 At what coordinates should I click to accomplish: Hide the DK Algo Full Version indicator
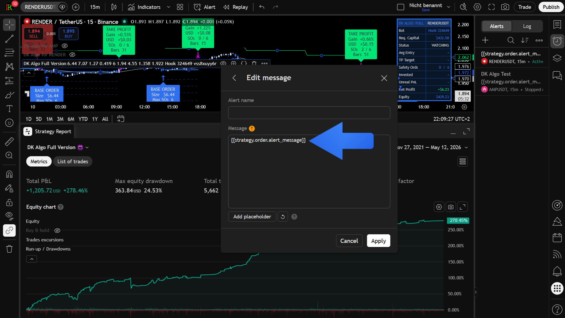(x=223, y=63)
